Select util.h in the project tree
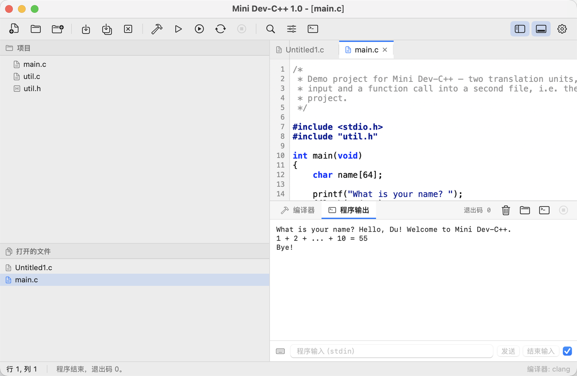Viewport: 577px width, 376px height. (x=135, y=88)
